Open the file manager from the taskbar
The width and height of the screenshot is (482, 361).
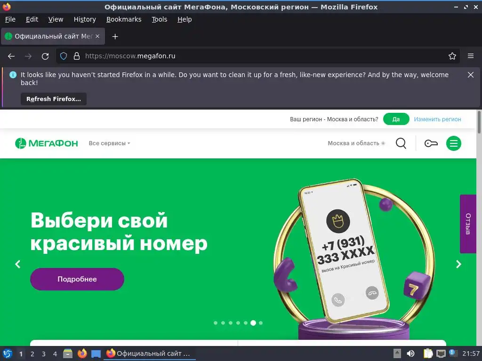[x=68, y=353]
